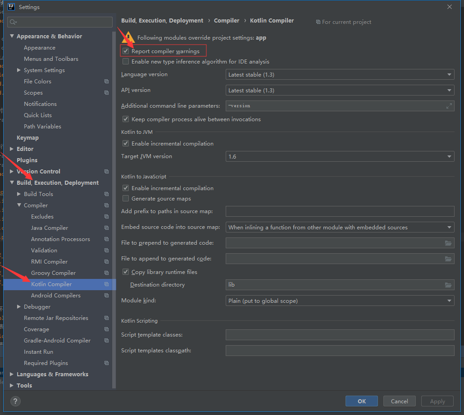Click the Cancel button
This screenshot has height=415, width=464.
point(400,401)
